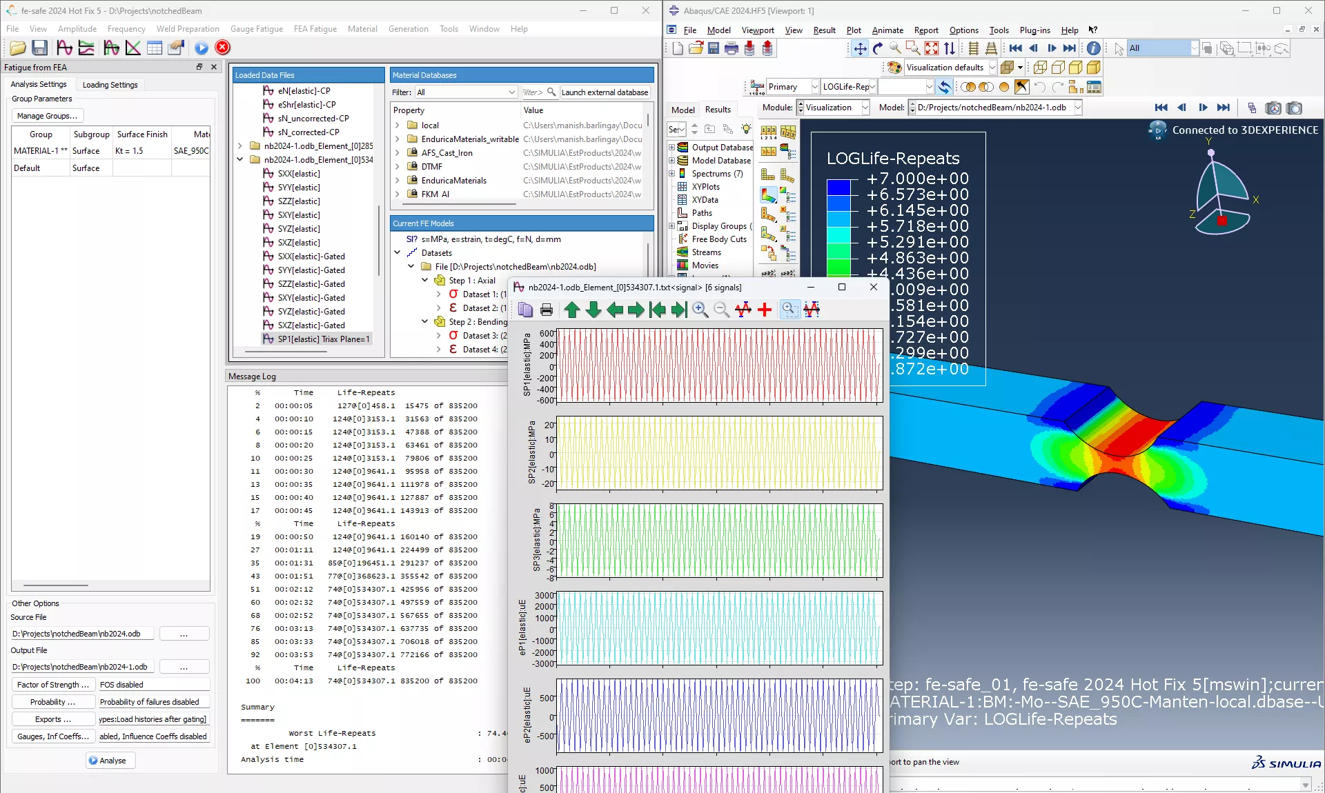Open the Visualization defaults dropdown
The width and height of the screenshot is (1325, 793).
coord(992,67)
